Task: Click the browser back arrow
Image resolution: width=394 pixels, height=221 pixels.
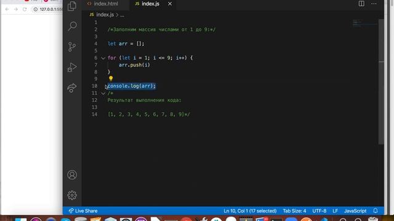Action: 7,9
